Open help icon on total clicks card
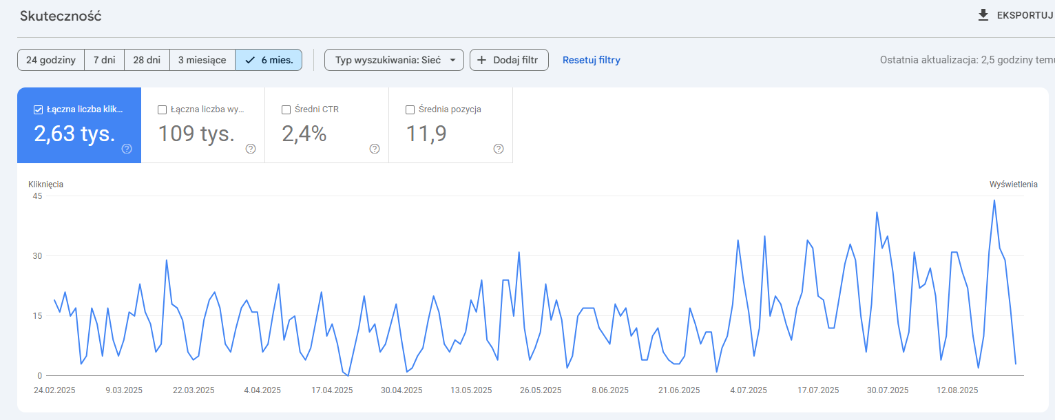This screenshot has height=420, width=1055. [x=127, y=149]
